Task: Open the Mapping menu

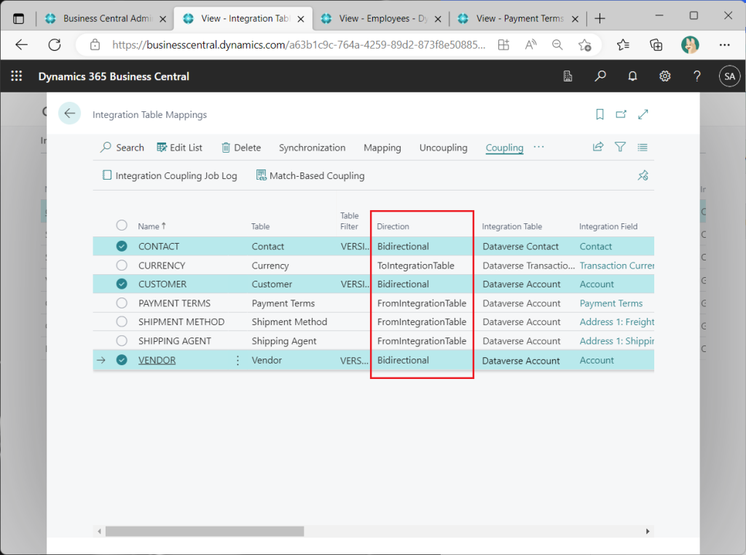Action: [382, 148]
